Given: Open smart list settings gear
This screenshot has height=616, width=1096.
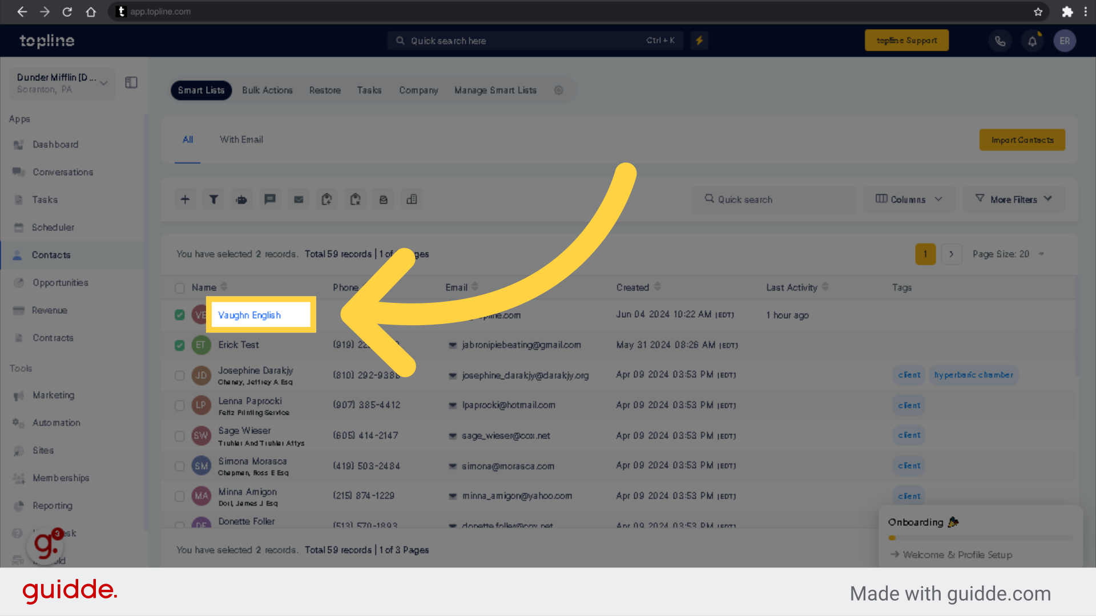Looking at the screenshot, I should click(559, 90).
